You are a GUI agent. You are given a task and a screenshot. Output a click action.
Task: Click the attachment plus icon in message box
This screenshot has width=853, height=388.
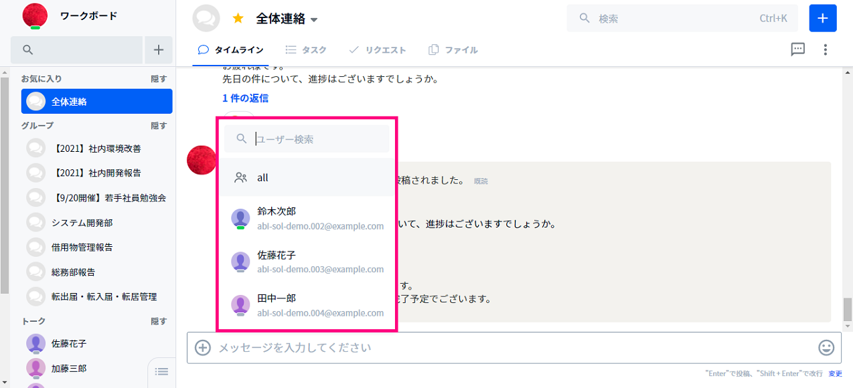pos(202,348)
